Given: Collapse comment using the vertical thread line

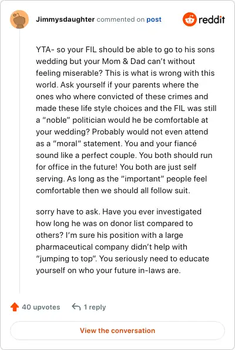Looking at the screenshot, I should [x=19, y=161].
